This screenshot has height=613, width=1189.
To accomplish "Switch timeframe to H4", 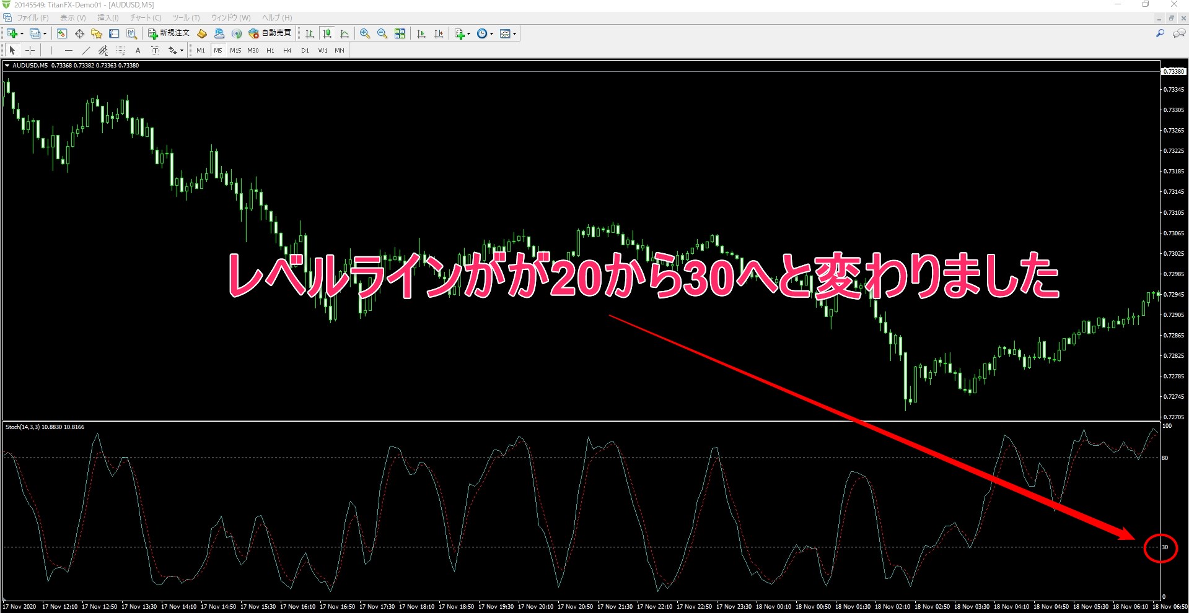I will tap(287, 50).
